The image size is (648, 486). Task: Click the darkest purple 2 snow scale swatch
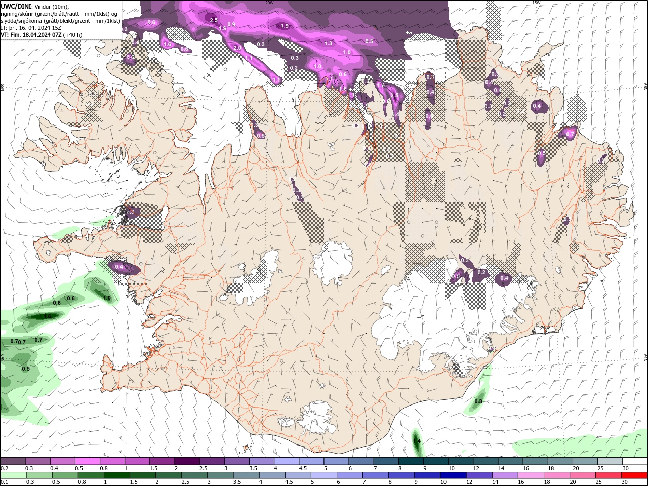point(187,461)
